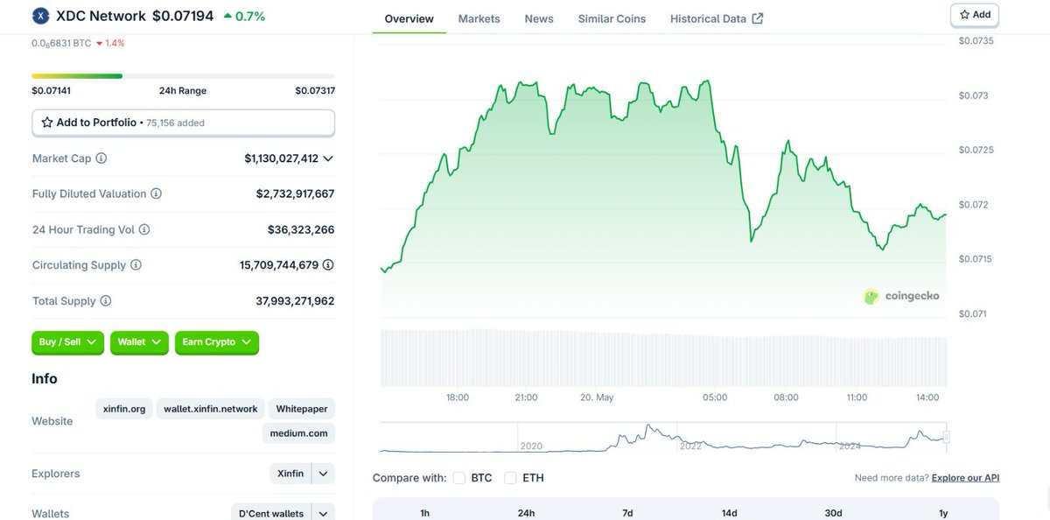Select the 1y chart range

point(943,512)
